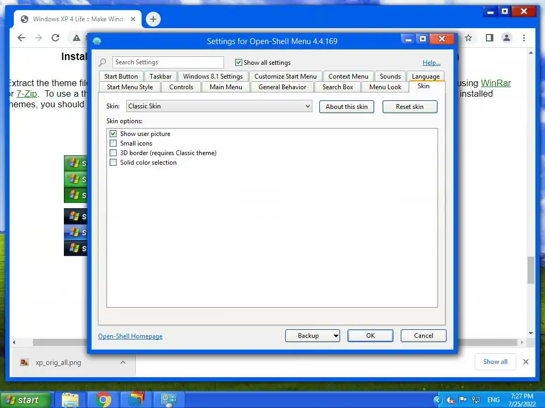The width and height of the screenshot is (545, 408).
Task: Cancel the settings dialog
Action: click(423, 336)
